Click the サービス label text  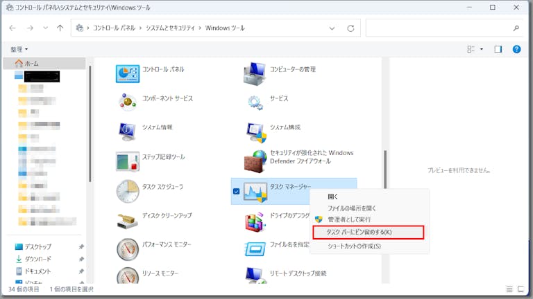[x=279, y=98]
